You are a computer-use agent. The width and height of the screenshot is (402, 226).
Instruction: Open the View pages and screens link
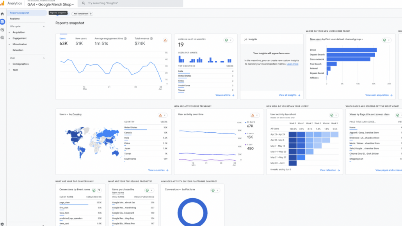tap(388, 170)
